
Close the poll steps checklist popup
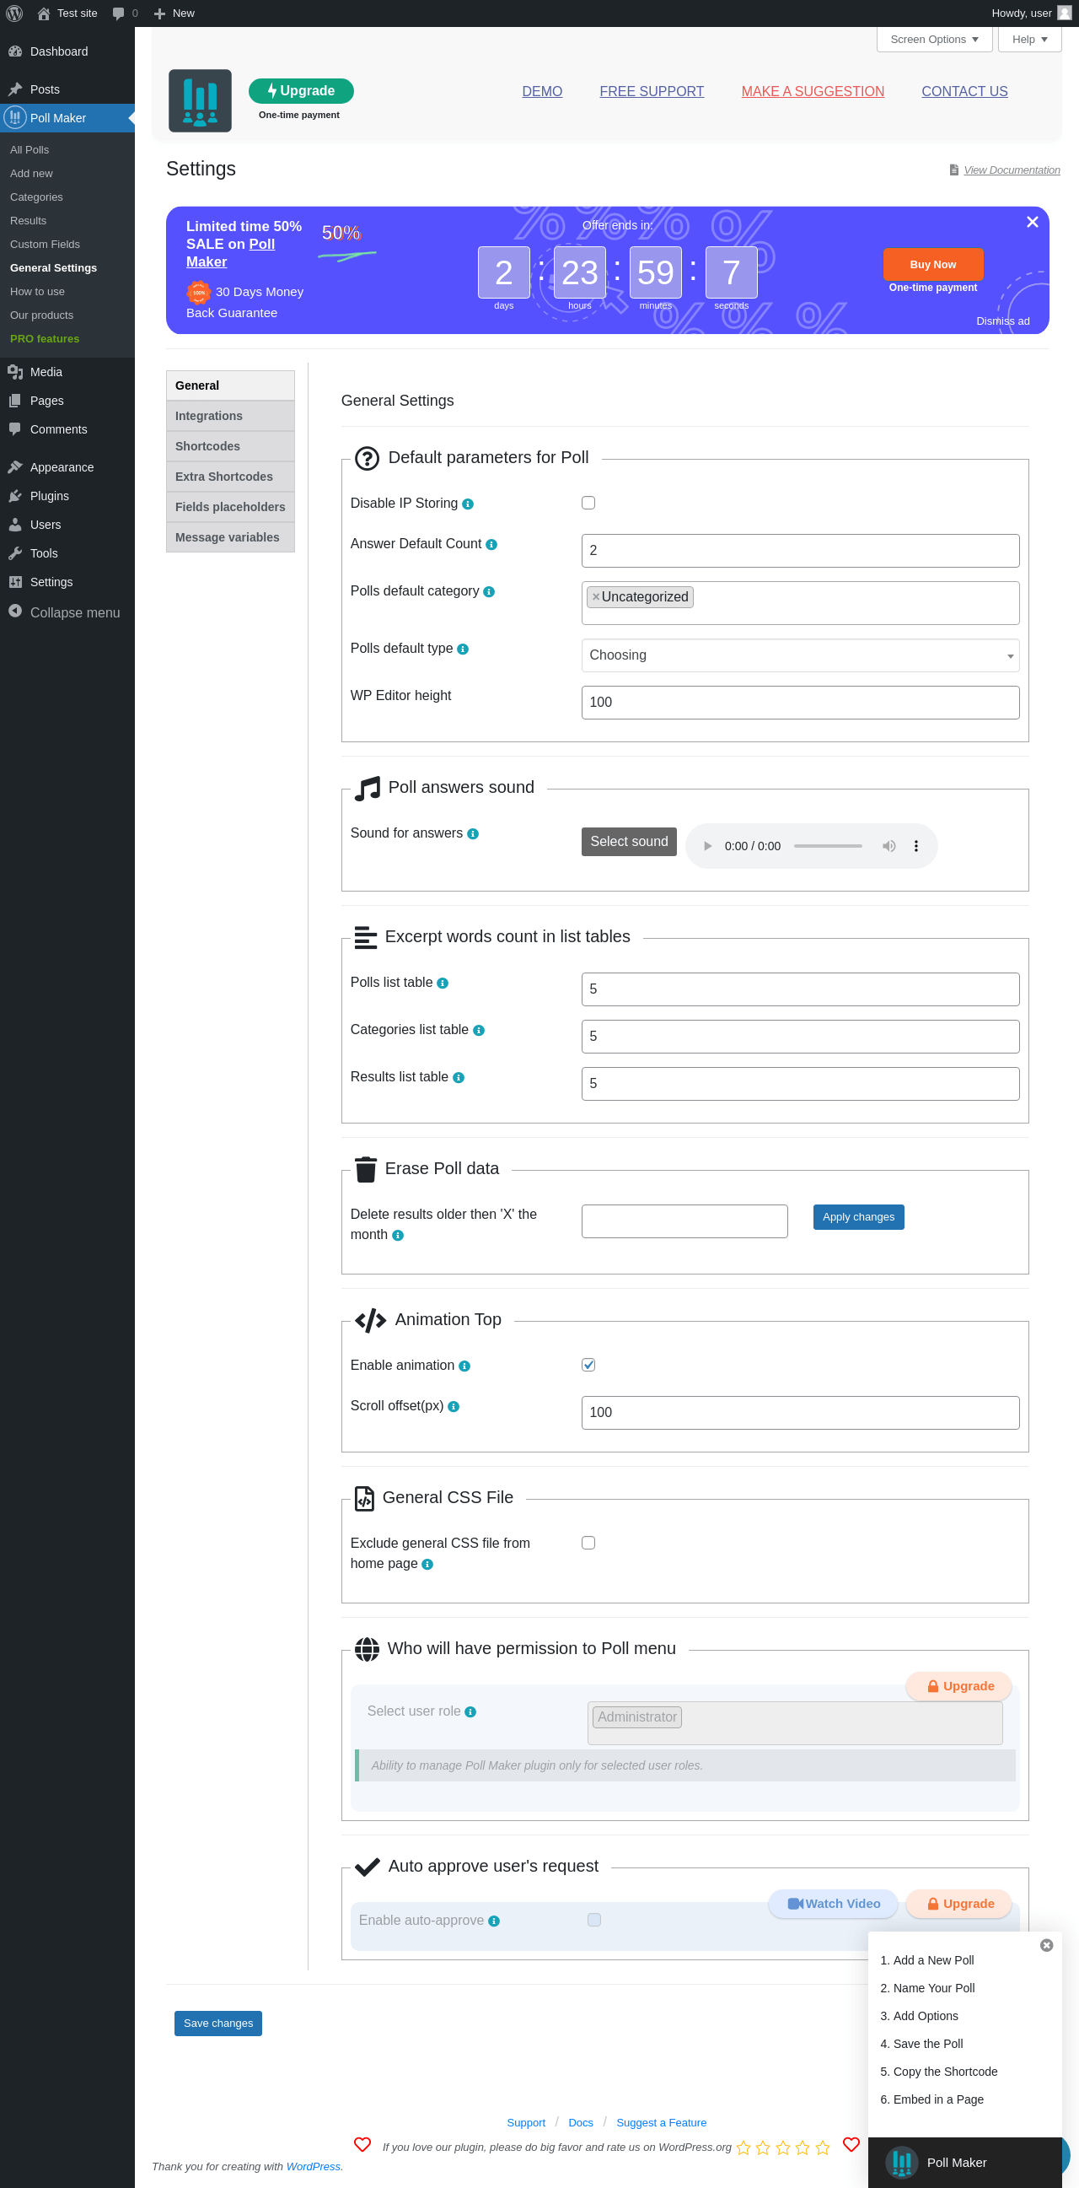point(1047,1945)
